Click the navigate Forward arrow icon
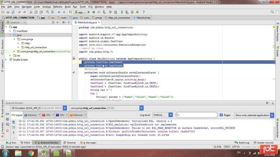280x157 pixels. (64, 12)
